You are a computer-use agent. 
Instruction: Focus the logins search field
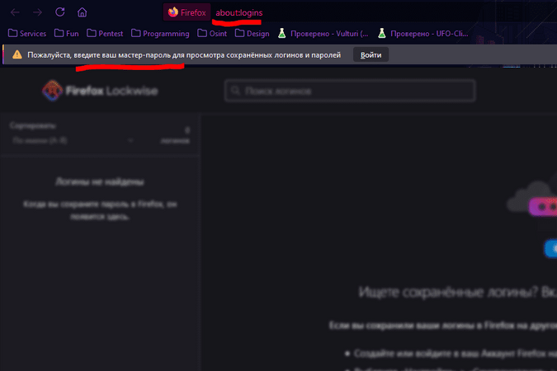[x=350, y=91]
